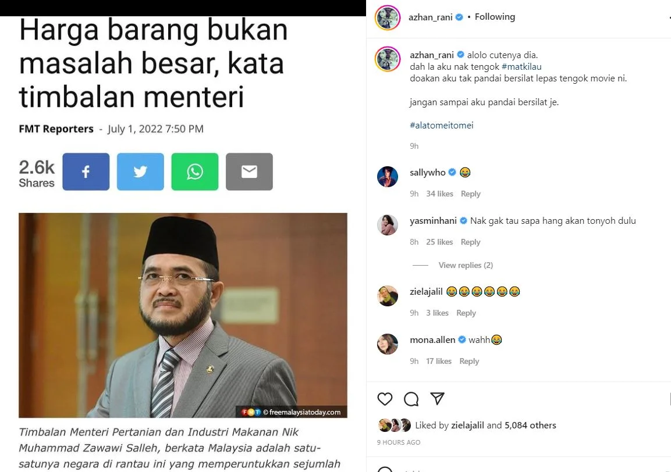Reply to sallywho's comment

coord(470,194)
